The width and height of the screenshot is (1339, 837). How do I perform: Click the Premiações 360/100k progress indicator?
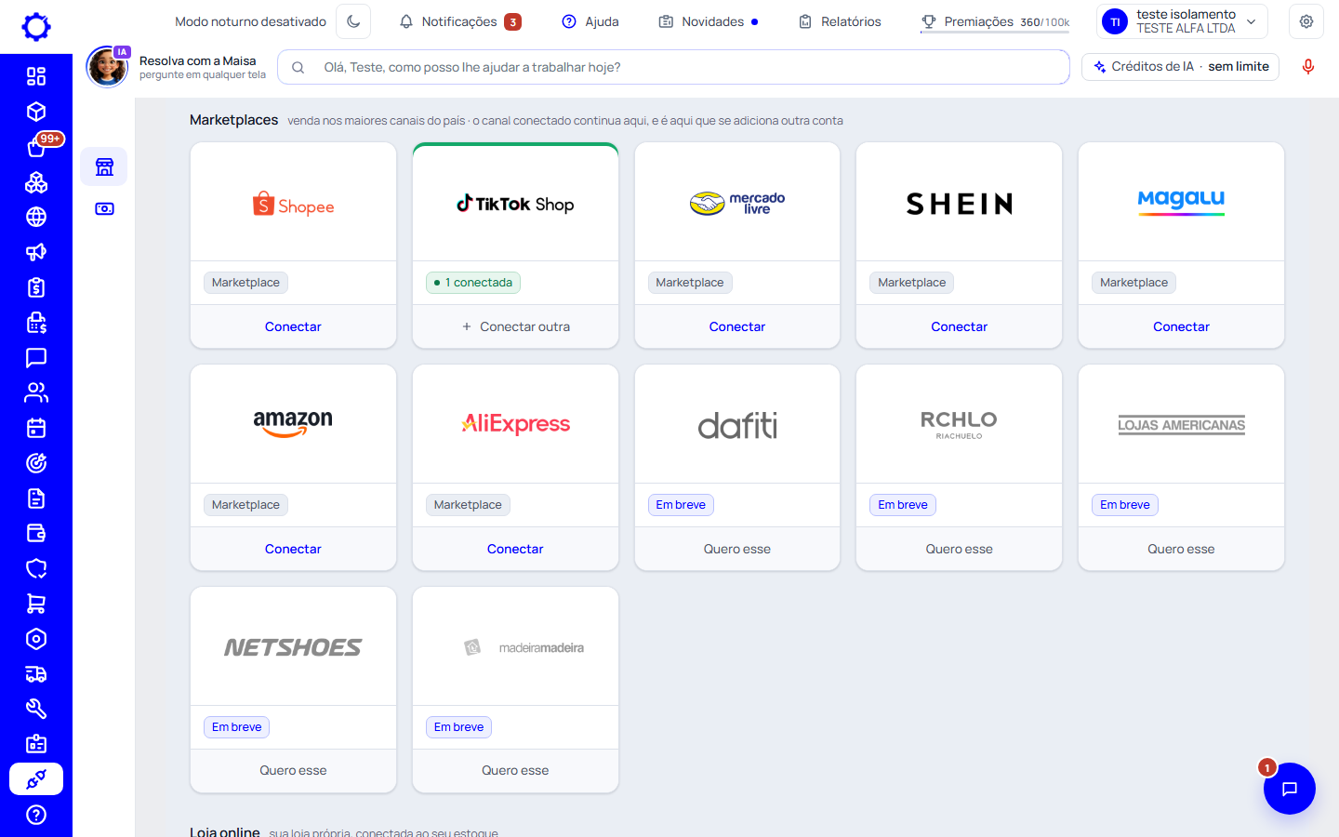pyautogui.click(x=995, y=22)
